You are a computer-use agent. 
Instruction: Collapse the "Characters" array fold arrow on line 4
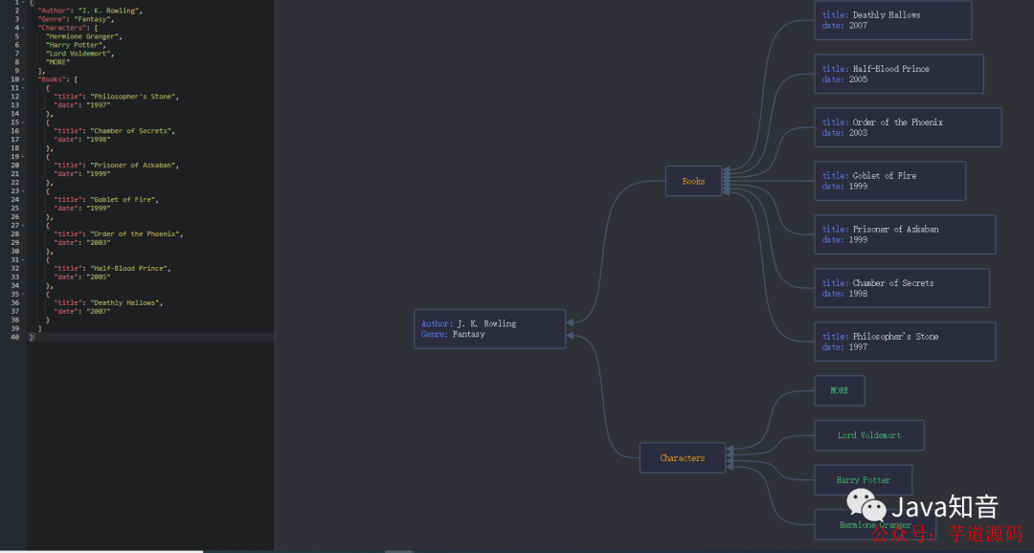(x=24, y=28)
